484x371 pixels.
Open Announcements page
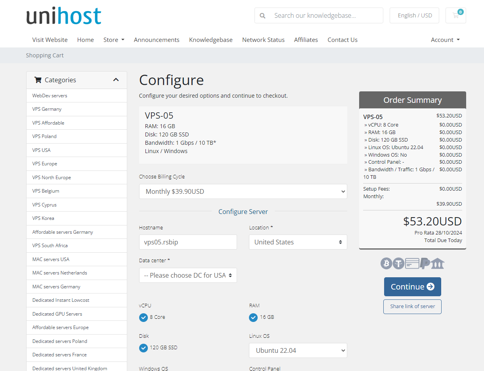(157, 40)
